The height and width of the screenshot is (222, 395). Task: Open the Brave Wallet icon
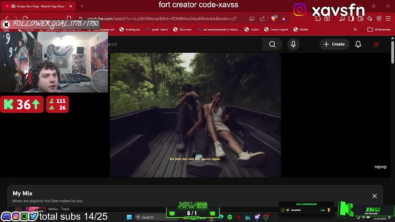(x=360, y=19)
